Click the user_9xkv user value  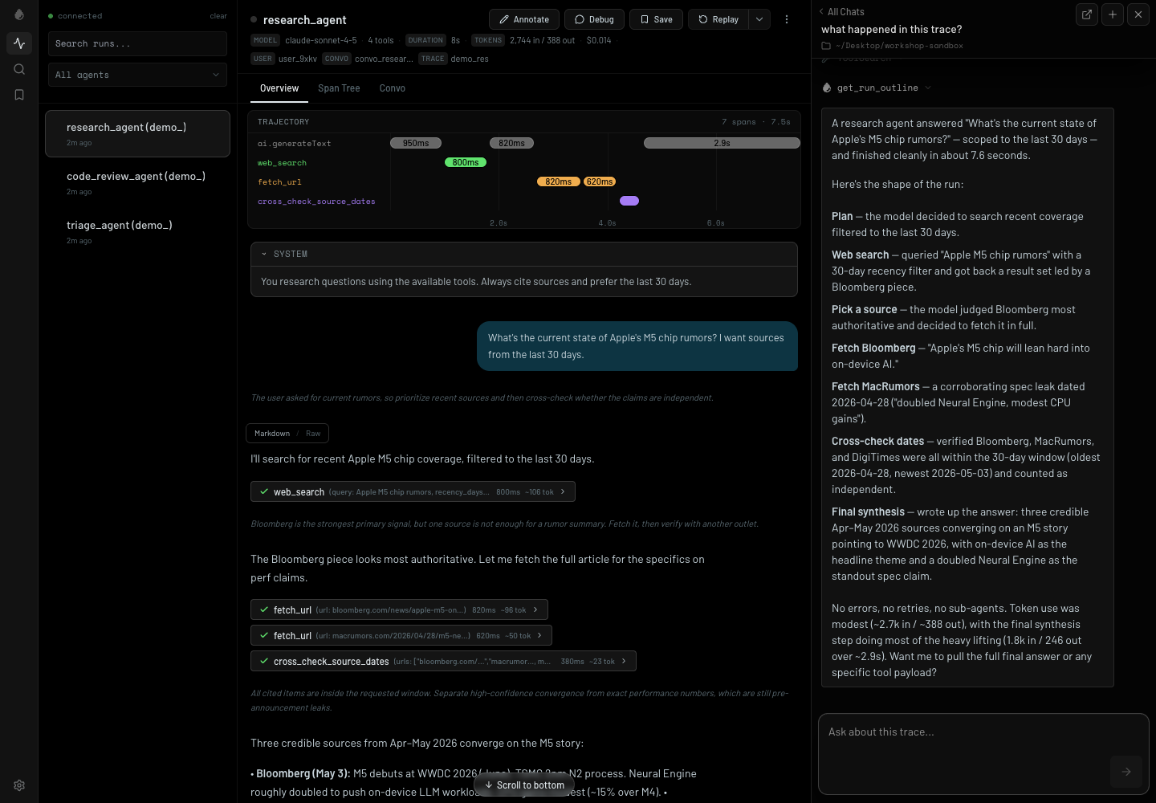(x=298, y=59)
